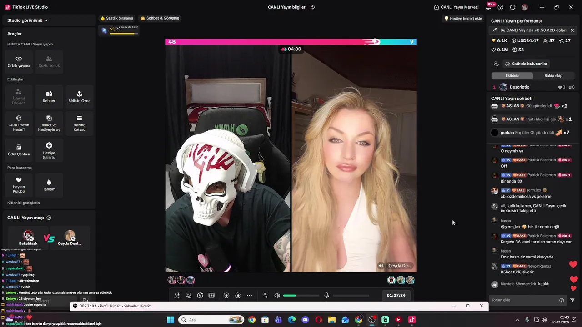Click the CANLI Yayın maçı info icon
This screenshot has width=582, height=327.
(49, 218)
